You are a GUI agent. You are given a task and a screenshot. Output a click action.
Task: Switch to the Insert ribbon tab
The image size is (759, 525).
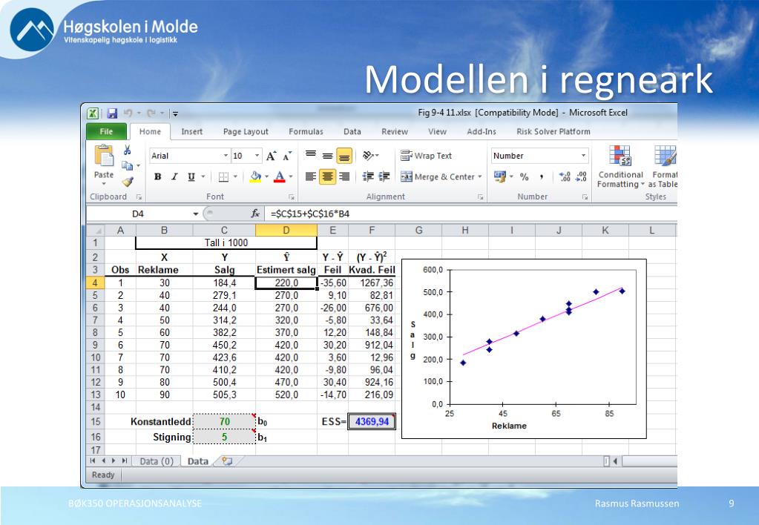click(x=191, y=131)
